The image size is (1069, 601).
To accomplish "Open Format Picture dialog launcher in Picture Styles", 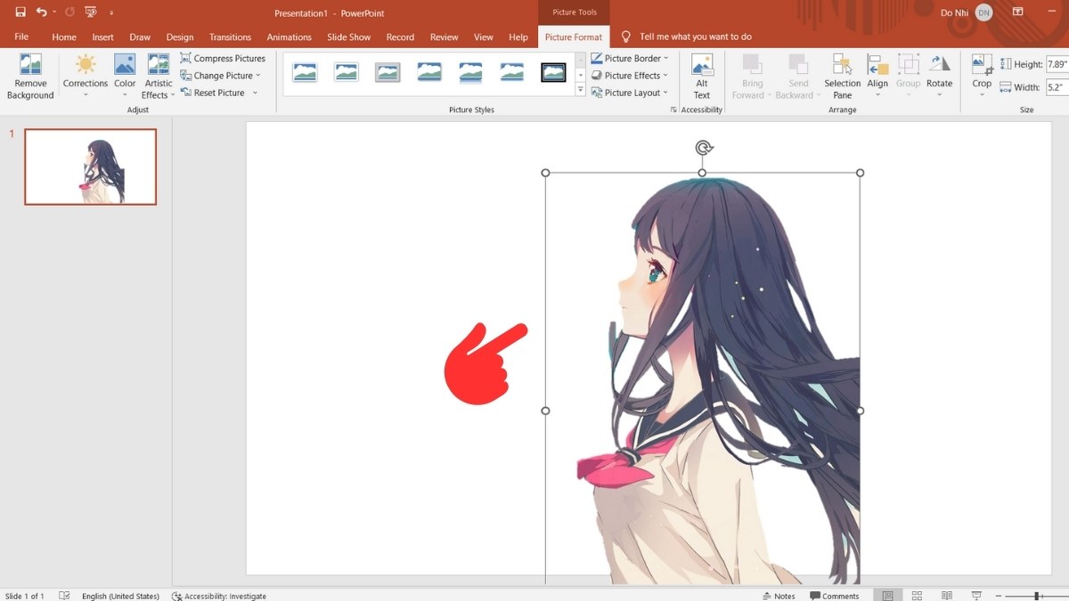I will pyautogui.click(x=673, y=110).
